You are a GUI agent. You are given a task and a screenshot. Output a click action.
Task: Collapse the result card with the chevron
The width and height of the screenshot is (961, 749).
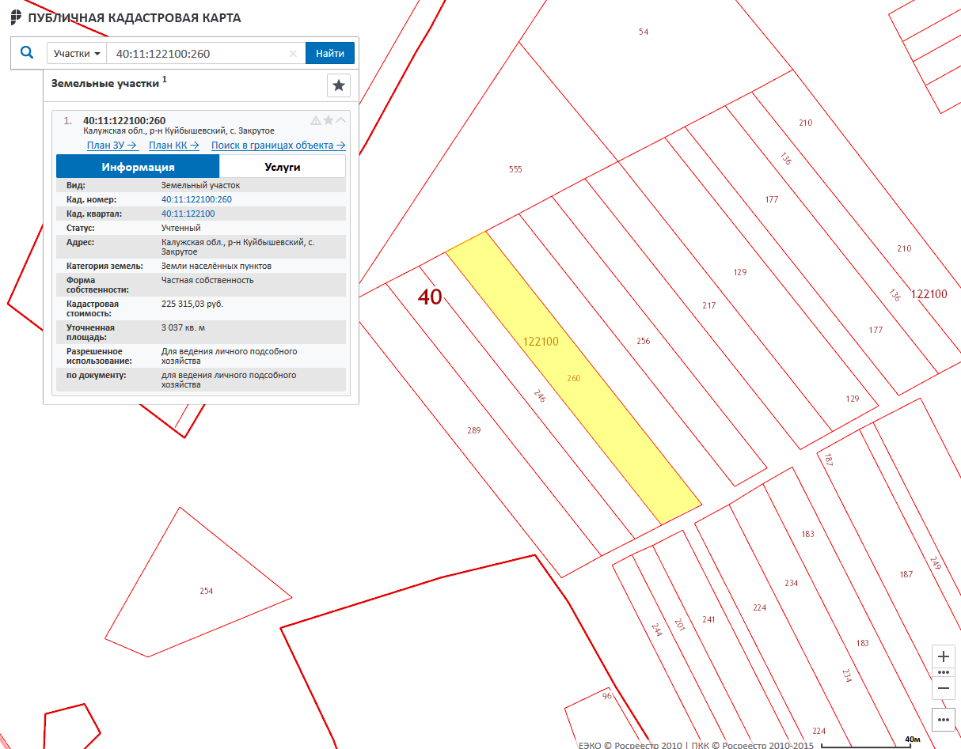341,120
